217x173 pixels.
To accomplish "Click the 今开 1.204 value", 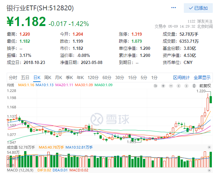I will point(78,34).
